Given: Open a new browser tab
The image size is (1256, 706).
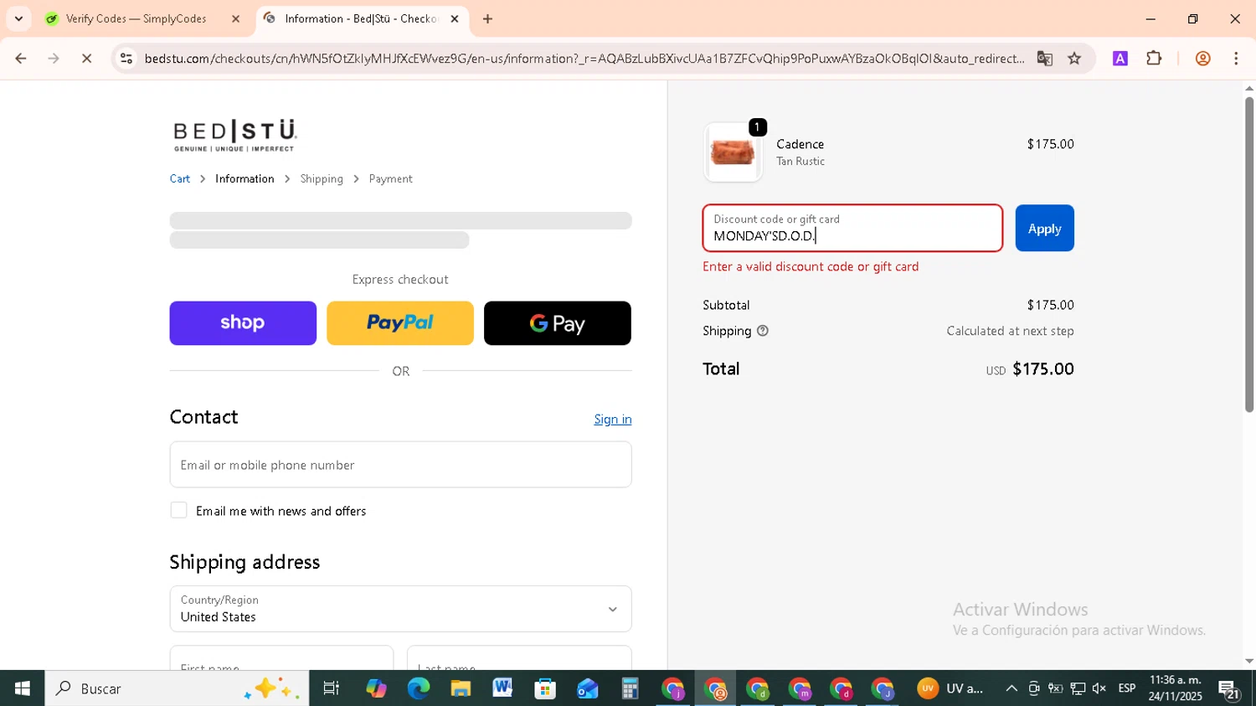Looking at the screenshot, I should 487,18.
